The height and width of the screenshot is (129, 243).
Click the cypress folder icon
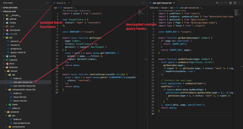pos(7,60)
